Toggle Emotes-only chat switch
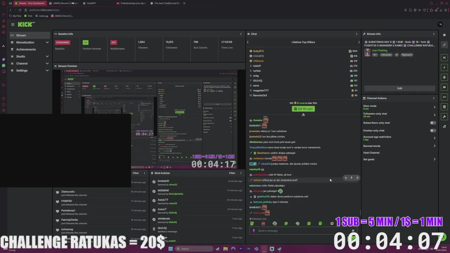Viewport: 450px width, 253px height. pyautogui.click(x=433, y=131)
